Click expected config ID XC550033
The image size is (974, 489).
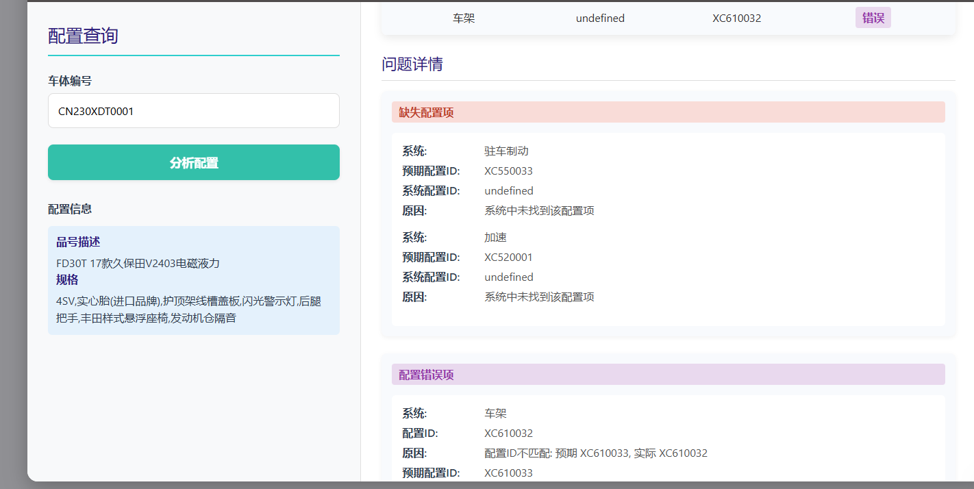508,171
